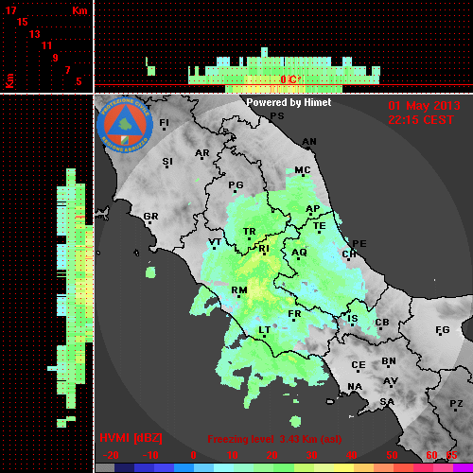
Task: Select the AP city label
Action: click(312, 209)
